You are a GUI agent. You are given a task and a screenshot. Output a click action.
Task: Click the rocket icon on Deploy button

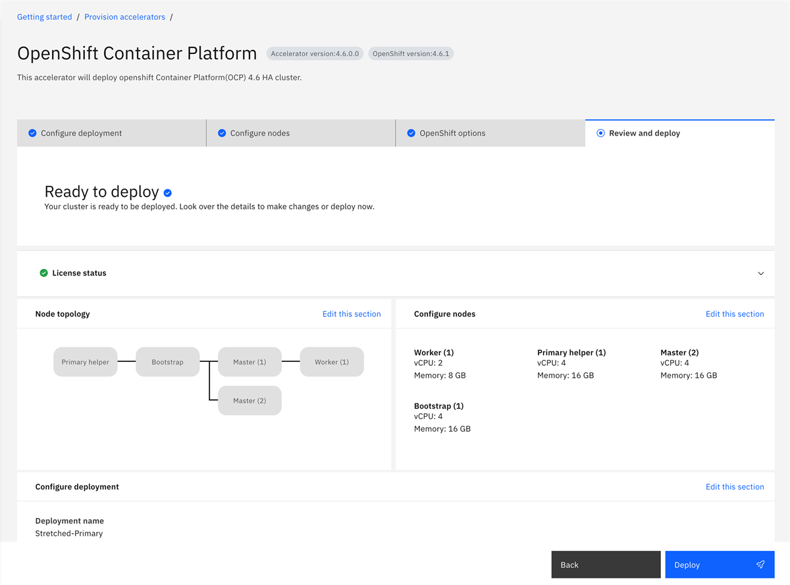coord(760,565)
